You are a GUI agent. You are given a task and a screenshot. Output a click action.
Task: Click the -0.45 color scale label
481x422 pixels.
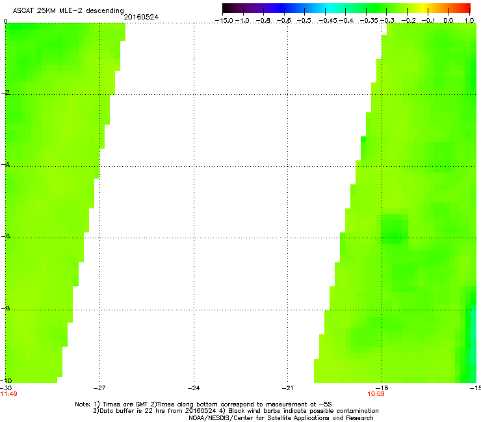tap(328, 21)
